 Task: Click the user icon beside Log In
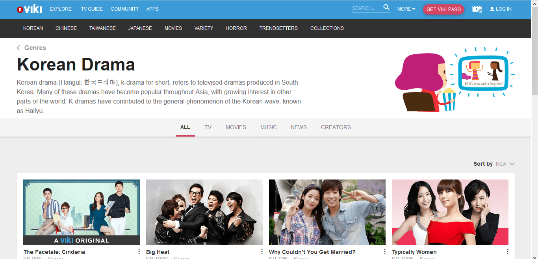(x=492, y=9)
